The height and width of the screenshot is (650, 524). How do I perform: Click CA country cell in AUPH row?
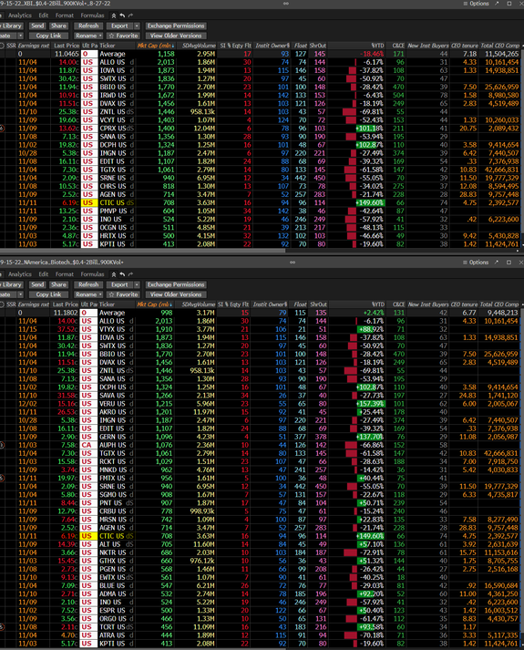[87, 445]
